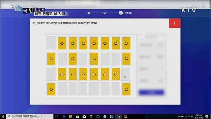Select second-row gray card in the fourth column

coord(83,59)
